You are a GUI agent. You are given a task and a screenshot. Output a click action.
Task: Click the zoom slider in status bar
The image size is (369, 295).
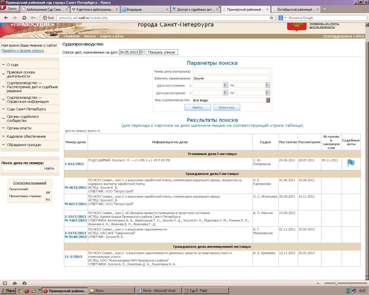click(x=336, y=283)
